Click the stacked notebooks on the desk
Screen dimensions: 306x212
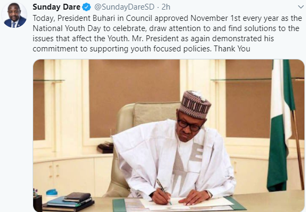[68, 202]
